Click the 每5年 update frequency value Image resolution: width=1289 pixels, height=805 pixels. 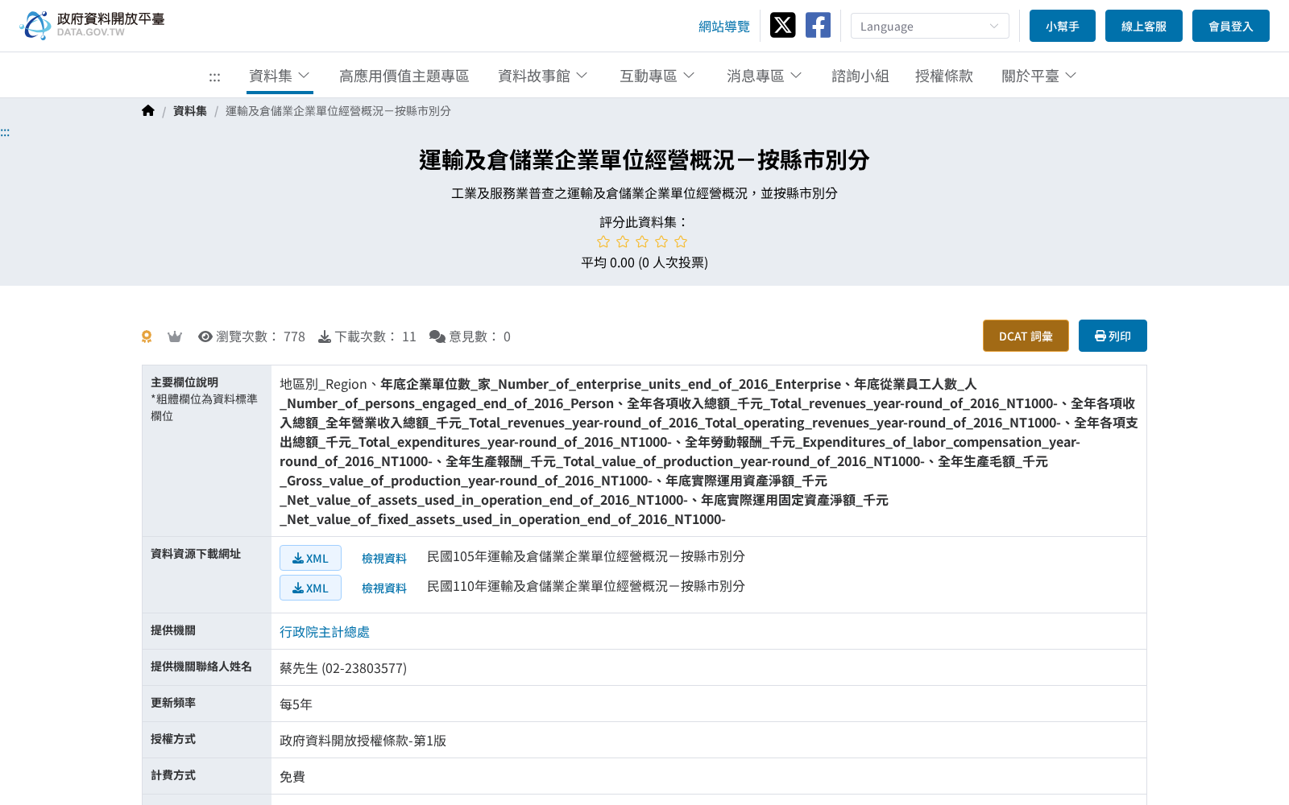click(296, 704)
